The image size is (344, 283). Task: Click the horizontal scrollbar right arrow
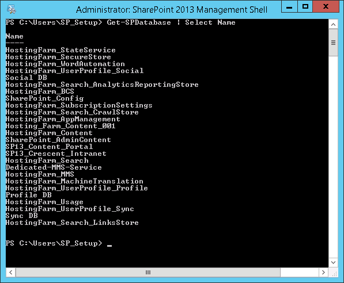(323, 272)
